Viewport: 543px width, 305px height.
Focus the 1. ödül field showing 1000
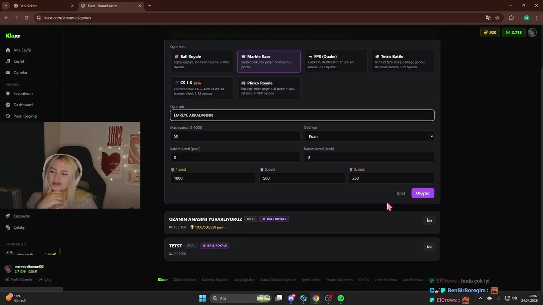[x=213, y=178]
